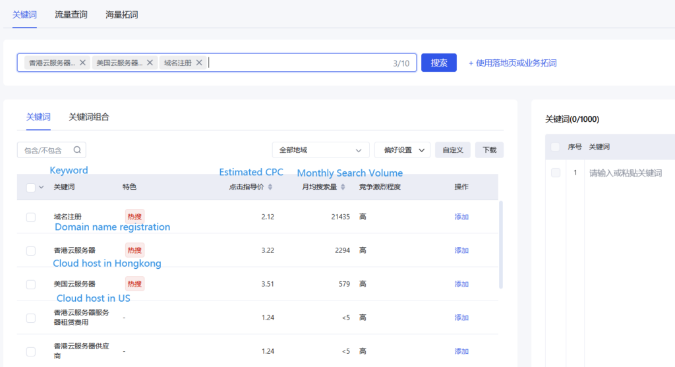Click 添加 for 域名注册
The width and height of the screenshot is (675, 367).
(x=461, y=217)
